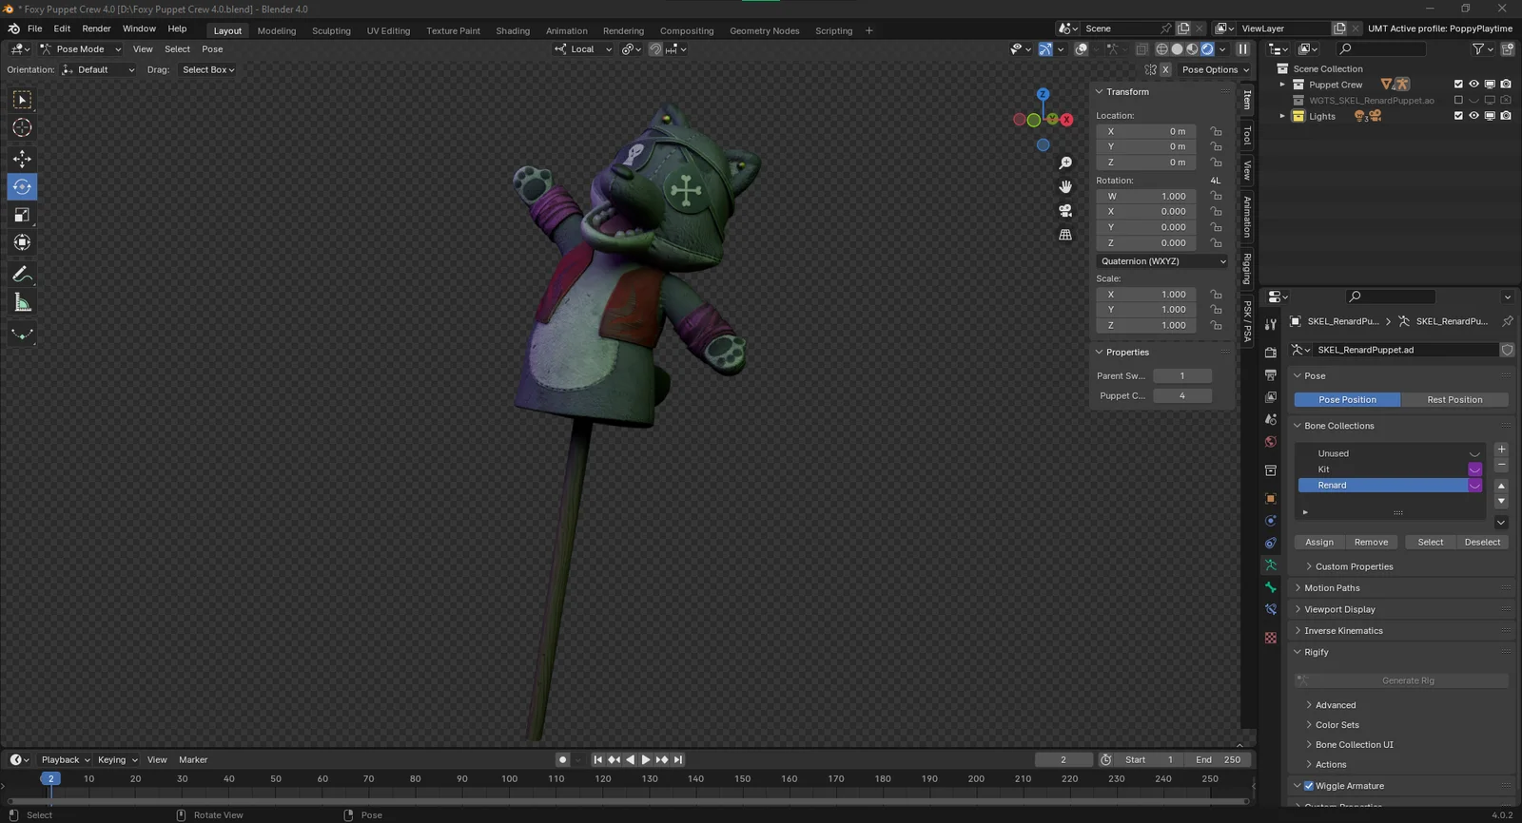Toggle visibility of Kit bone collection

click(x=1475, y=469)
